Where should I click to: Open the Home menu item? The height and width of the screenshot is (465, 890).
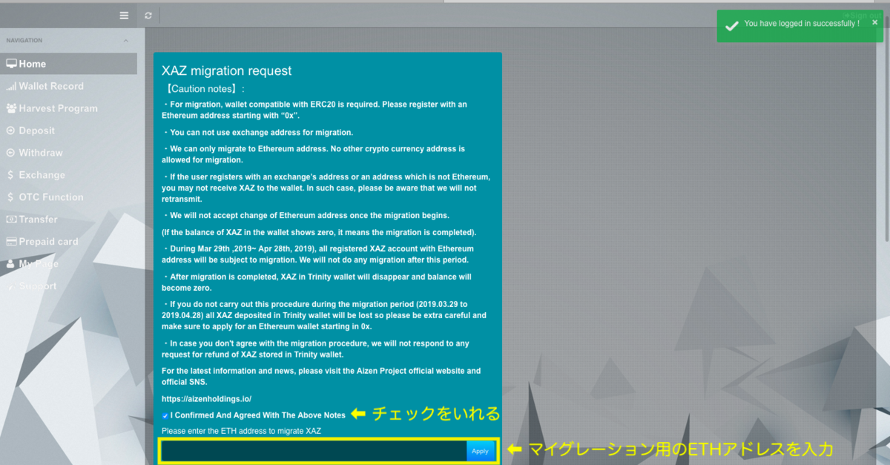tap(68, 64)
